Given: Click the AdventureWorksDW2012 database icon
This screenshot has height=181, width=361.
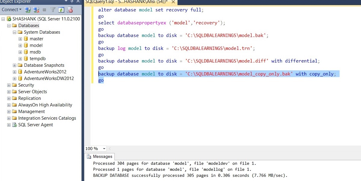Looking at the screenshot, I should [20, 78].
